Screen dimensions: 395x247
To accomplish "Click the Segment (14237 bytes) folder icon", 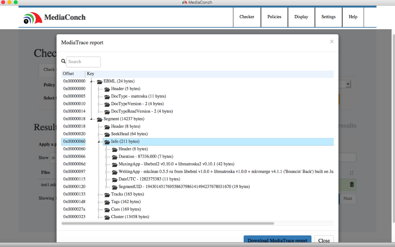I will click(x=100, y=119).
